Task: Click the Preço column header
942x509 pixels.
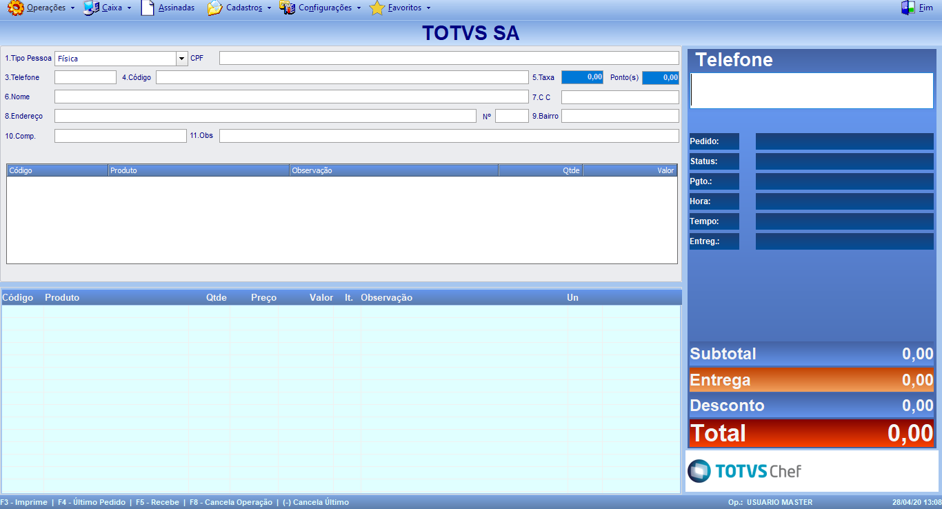Action: 264,297
